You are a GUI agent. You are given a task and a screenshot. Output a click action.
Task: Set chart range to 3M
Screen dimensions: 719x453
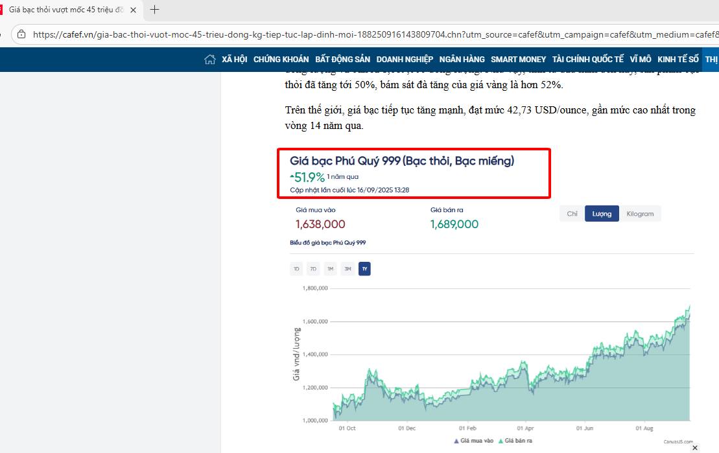(348, 269)
